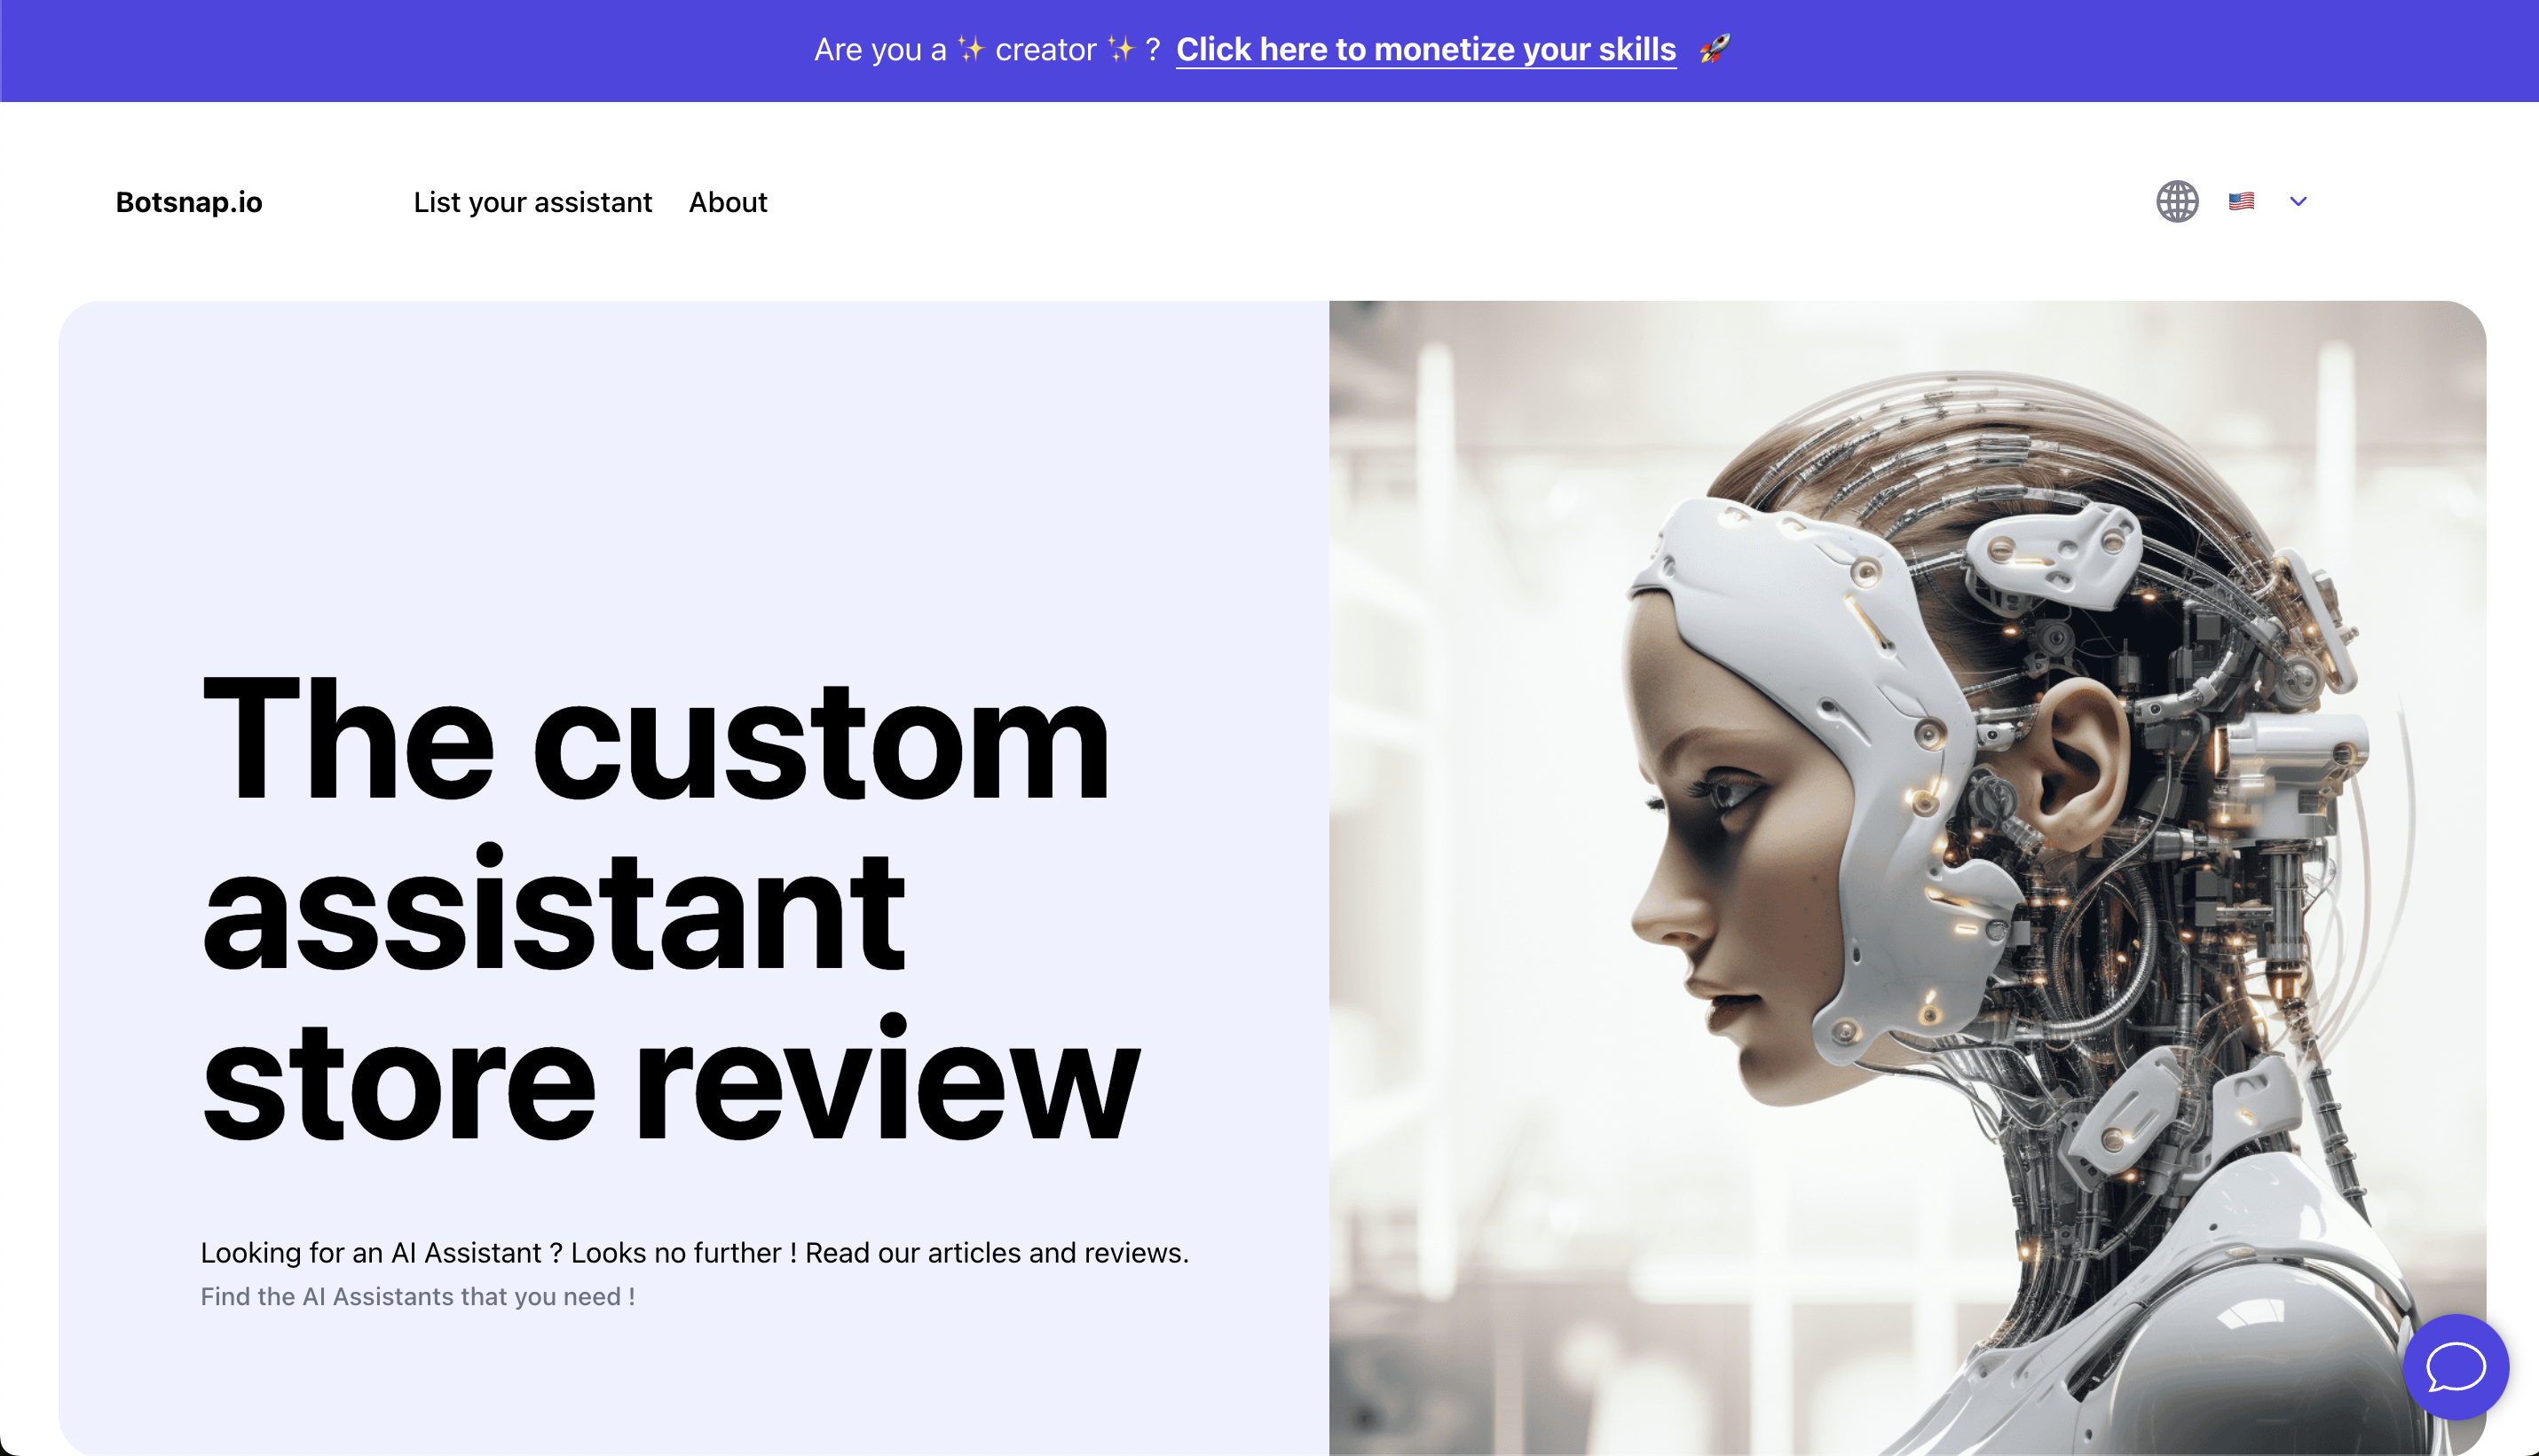2539x1456 pixels.
Task: Click the sparkle emoji before "creator"
Action: 970,49
